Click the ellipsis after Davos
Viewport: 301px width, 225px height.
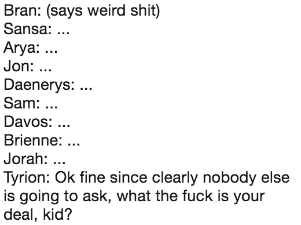point(64,126)
